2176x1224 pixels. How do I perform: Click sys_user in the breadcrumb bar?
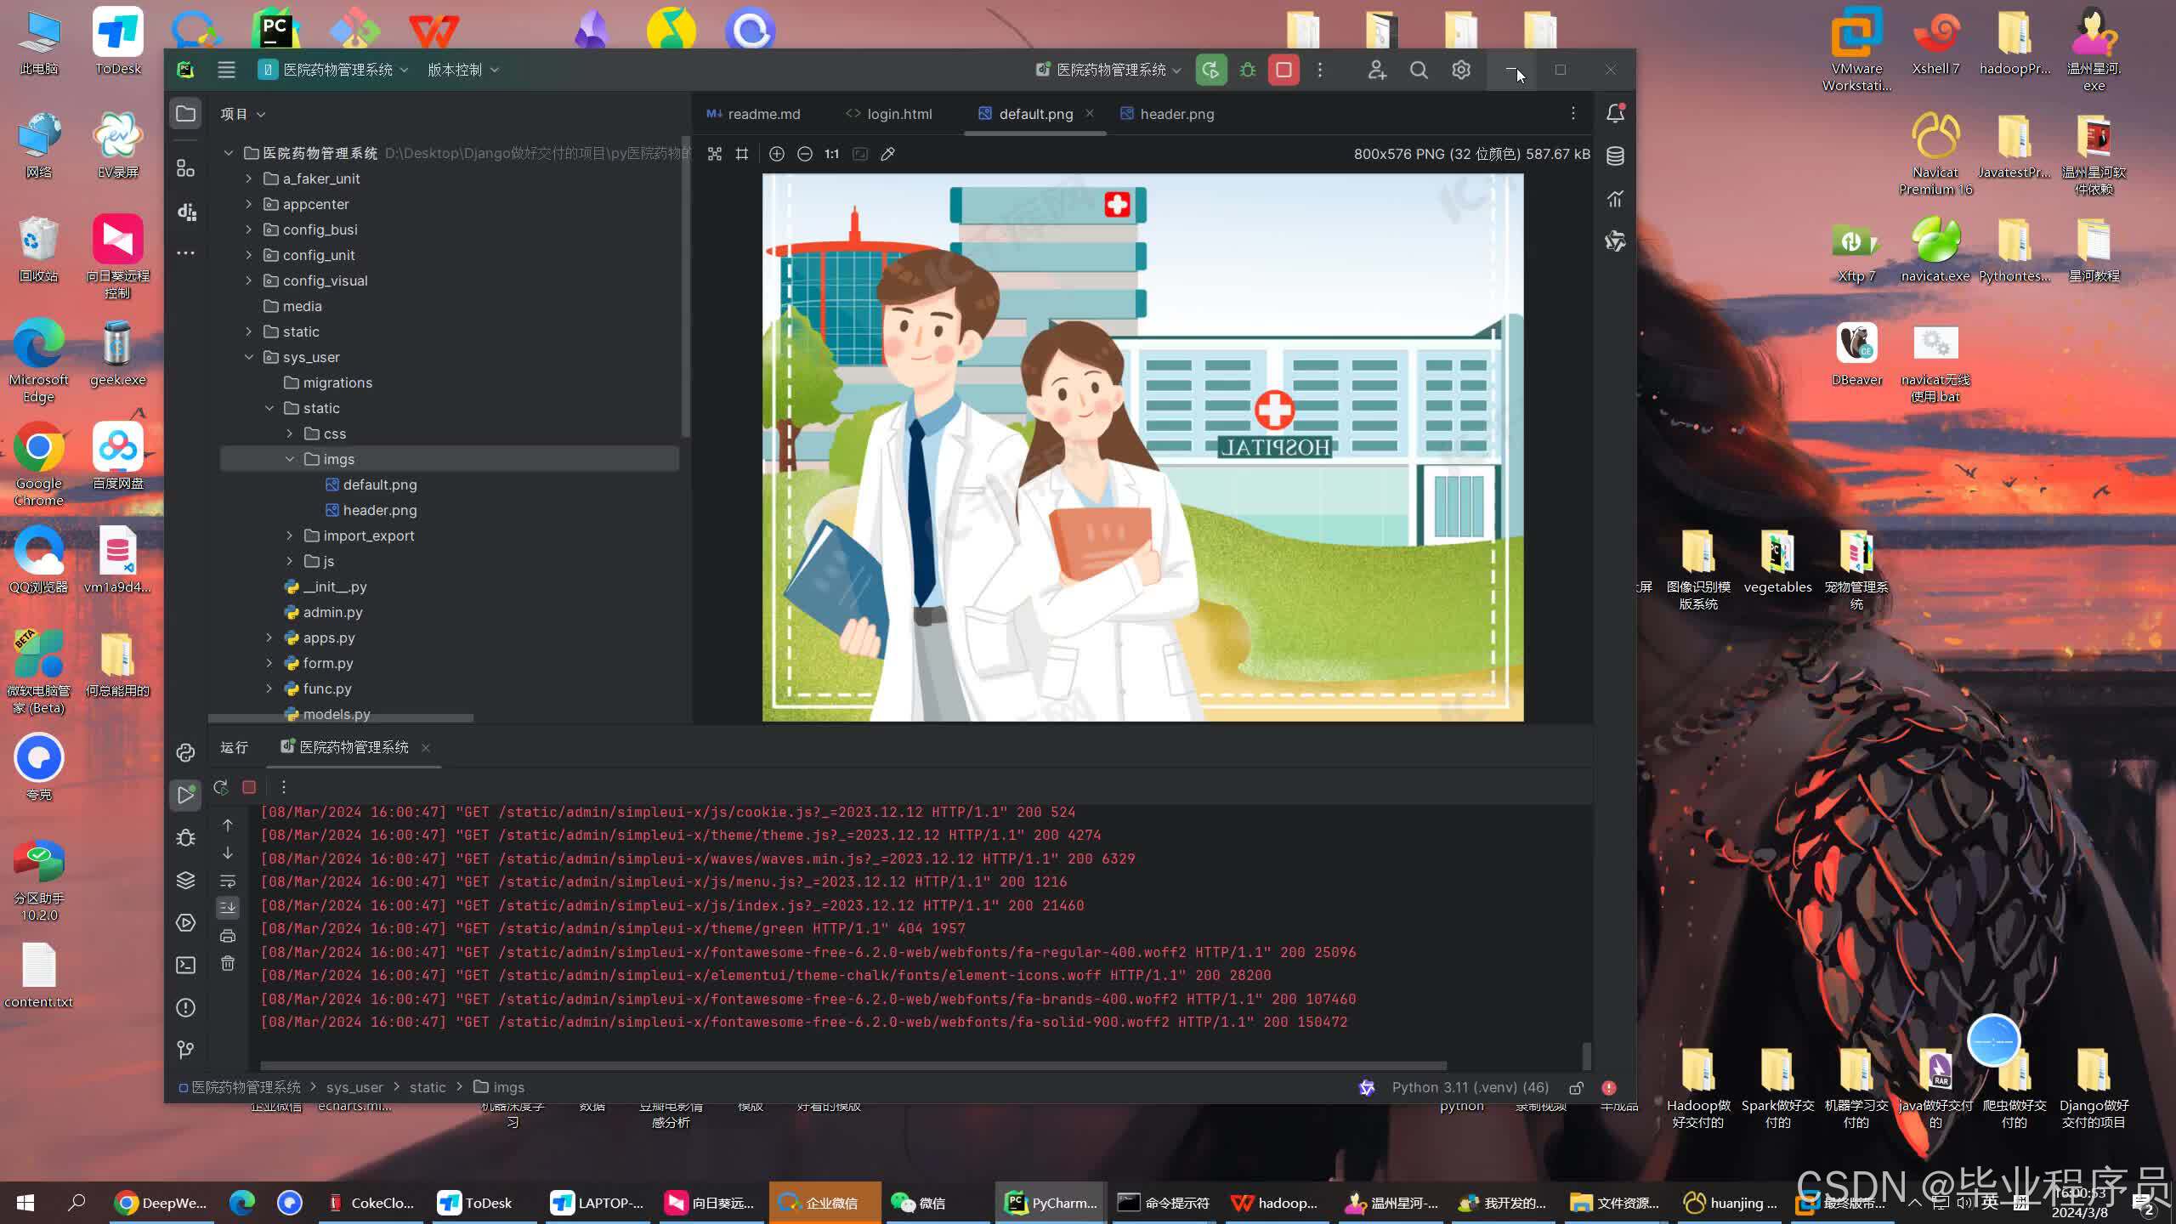[354, 1087]
